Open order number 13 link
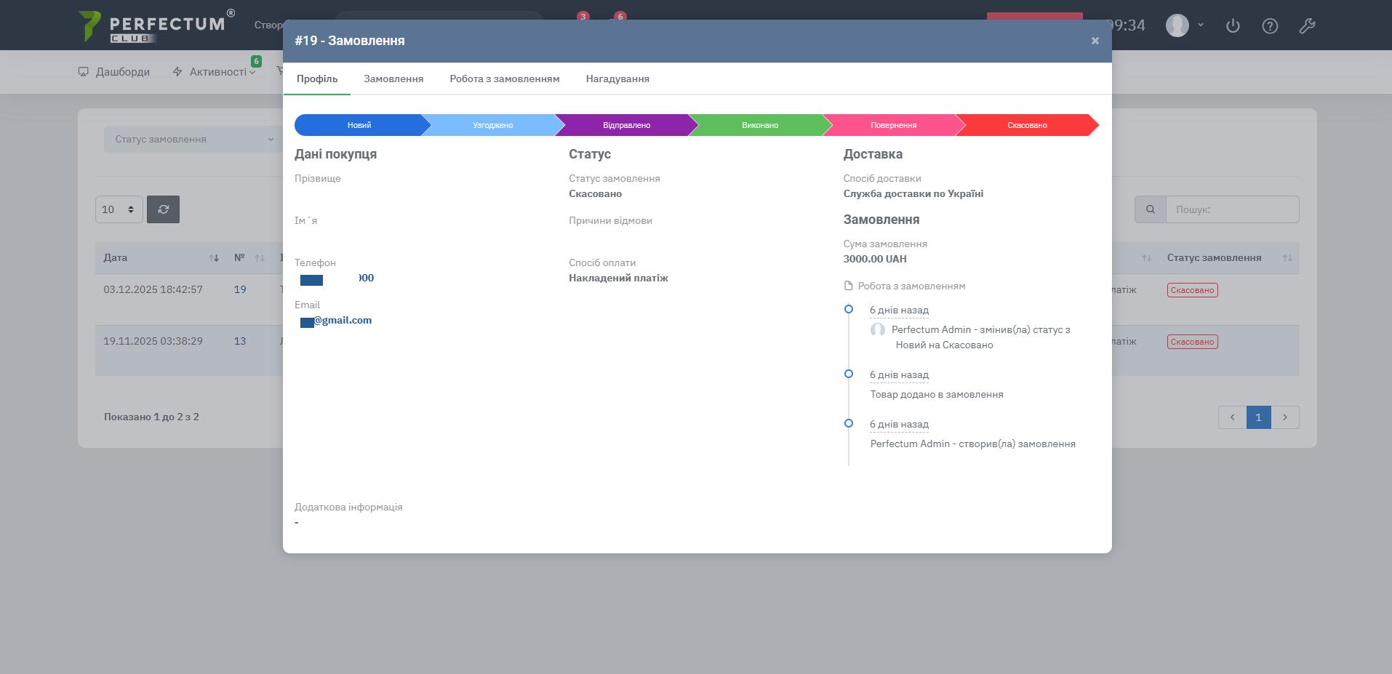Viewport: 1392px width, 674px height. (240, 341)
